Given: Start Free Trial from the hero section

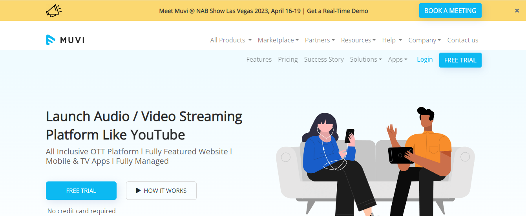Looking at the screenshot, I should pos(81,190).
